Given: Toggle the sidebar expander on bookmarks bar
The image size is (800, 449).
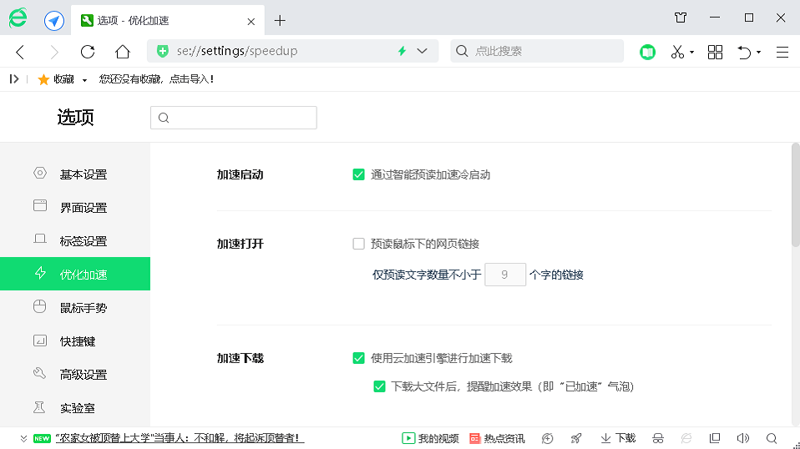Looking at the screenshot, I should 14,79.
